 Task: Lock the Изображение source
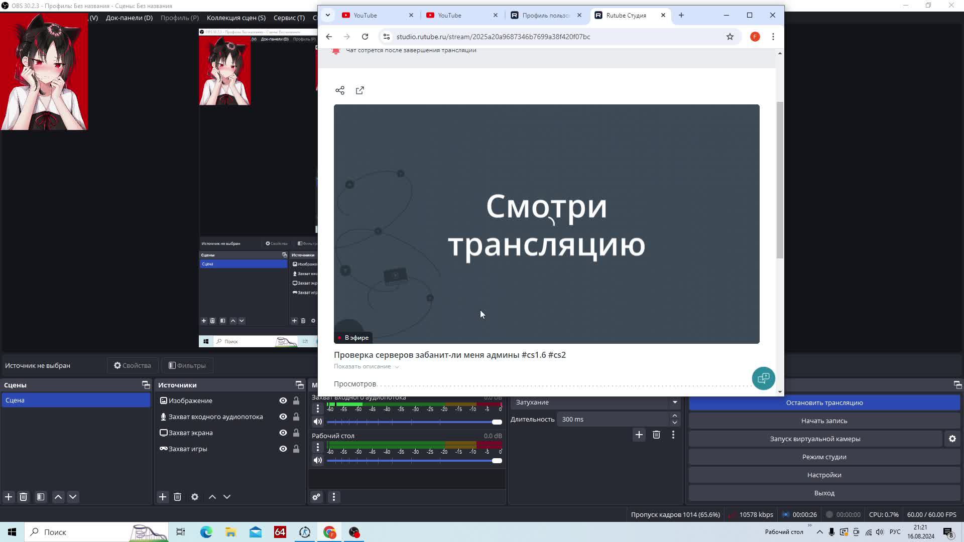click(296, 400)
